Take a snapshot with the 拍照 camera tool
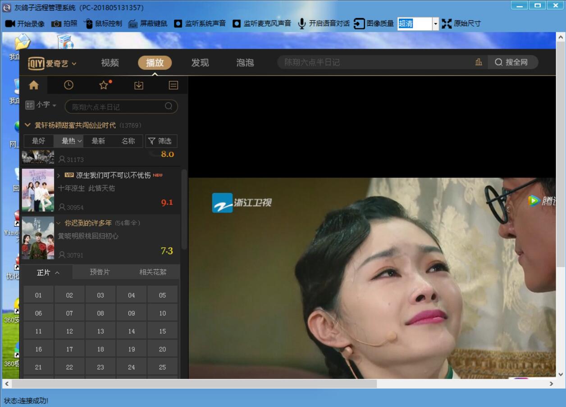Screen dimensions: 566x407 click(x=64, y=24)
